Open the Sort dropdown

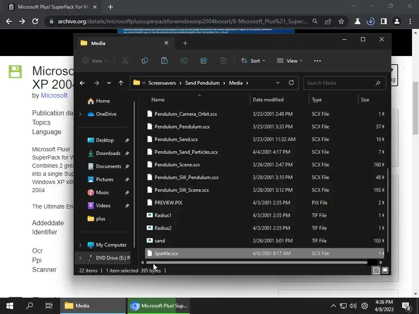(x=253, y=61)
